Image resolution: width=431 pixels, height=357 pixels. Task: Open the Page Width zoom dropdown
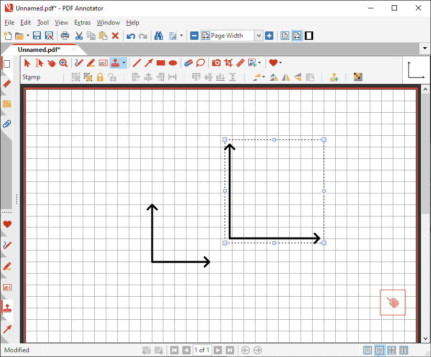259,36
